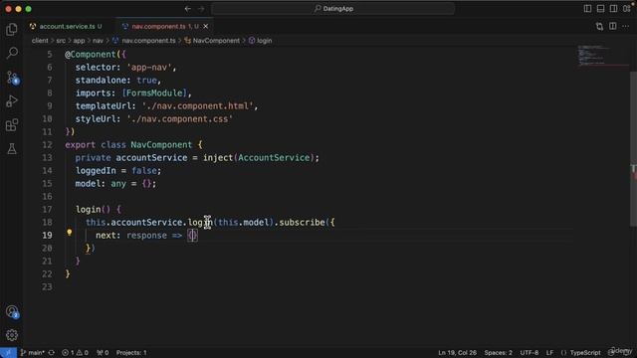The width and height of the screenshot is (637, 358).
Task: Toggle the secondary sidebar layout icon
Action: click(613, 9)
